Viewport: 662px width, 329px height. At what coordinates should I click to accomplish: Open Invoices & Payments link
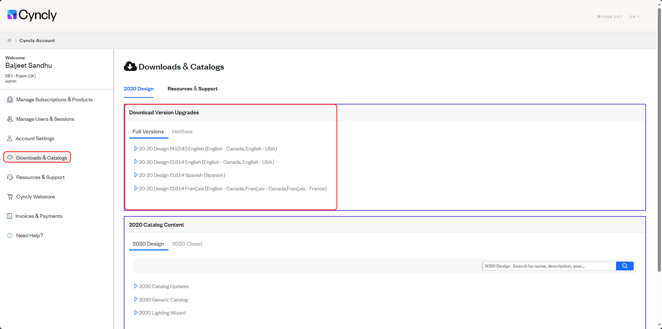click(39, 216)
